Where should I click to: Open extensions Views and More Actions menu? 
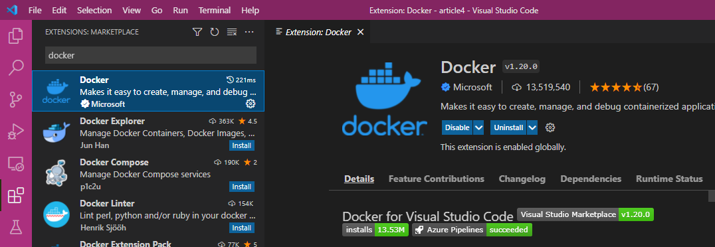point(249,32)
